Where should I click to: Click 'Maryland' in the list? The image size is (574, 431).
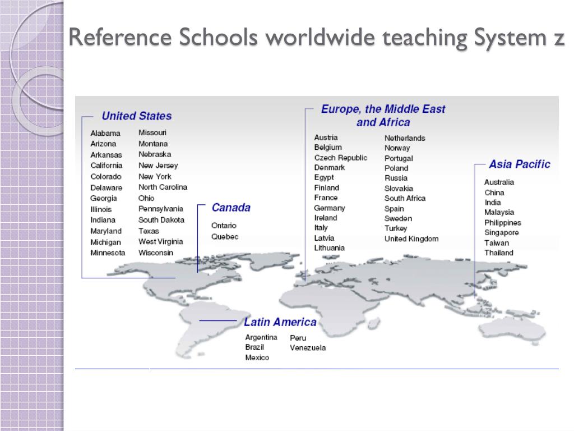(x=106, y=231)
